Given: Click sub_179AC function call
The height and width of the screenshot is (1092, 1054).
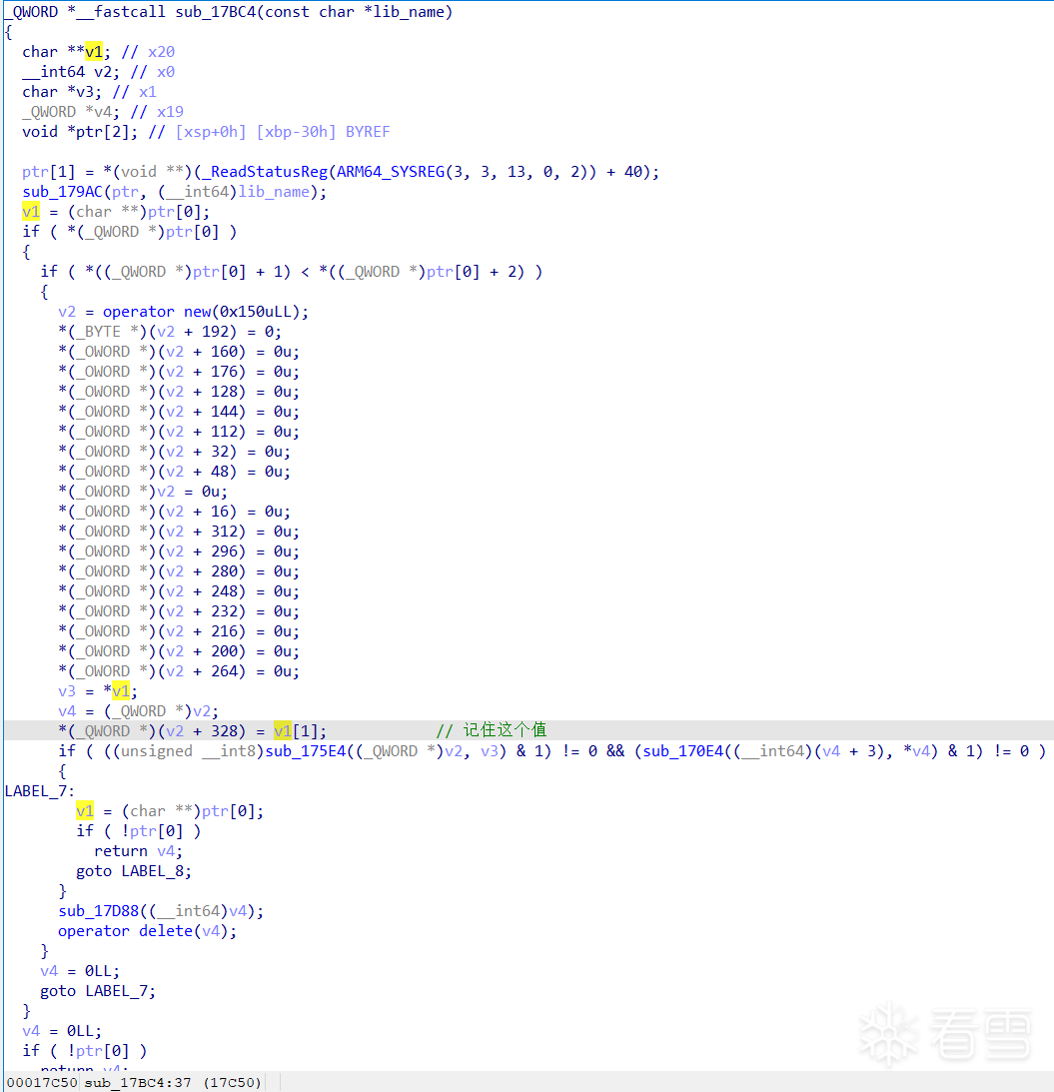Looking at the screenshot, I should (x=62, y=192).
